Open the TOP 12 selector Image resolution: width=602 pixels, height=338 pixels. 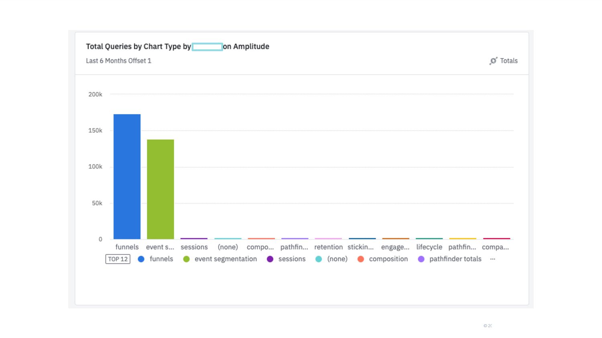pyautogui.click(x=118, y=259)
